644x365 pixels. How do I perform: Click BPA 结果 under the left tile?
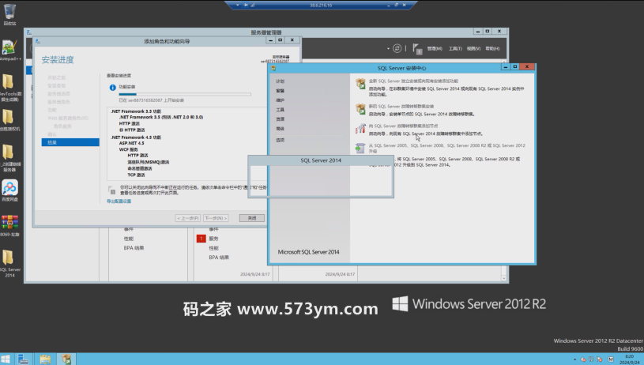(134, 248)
